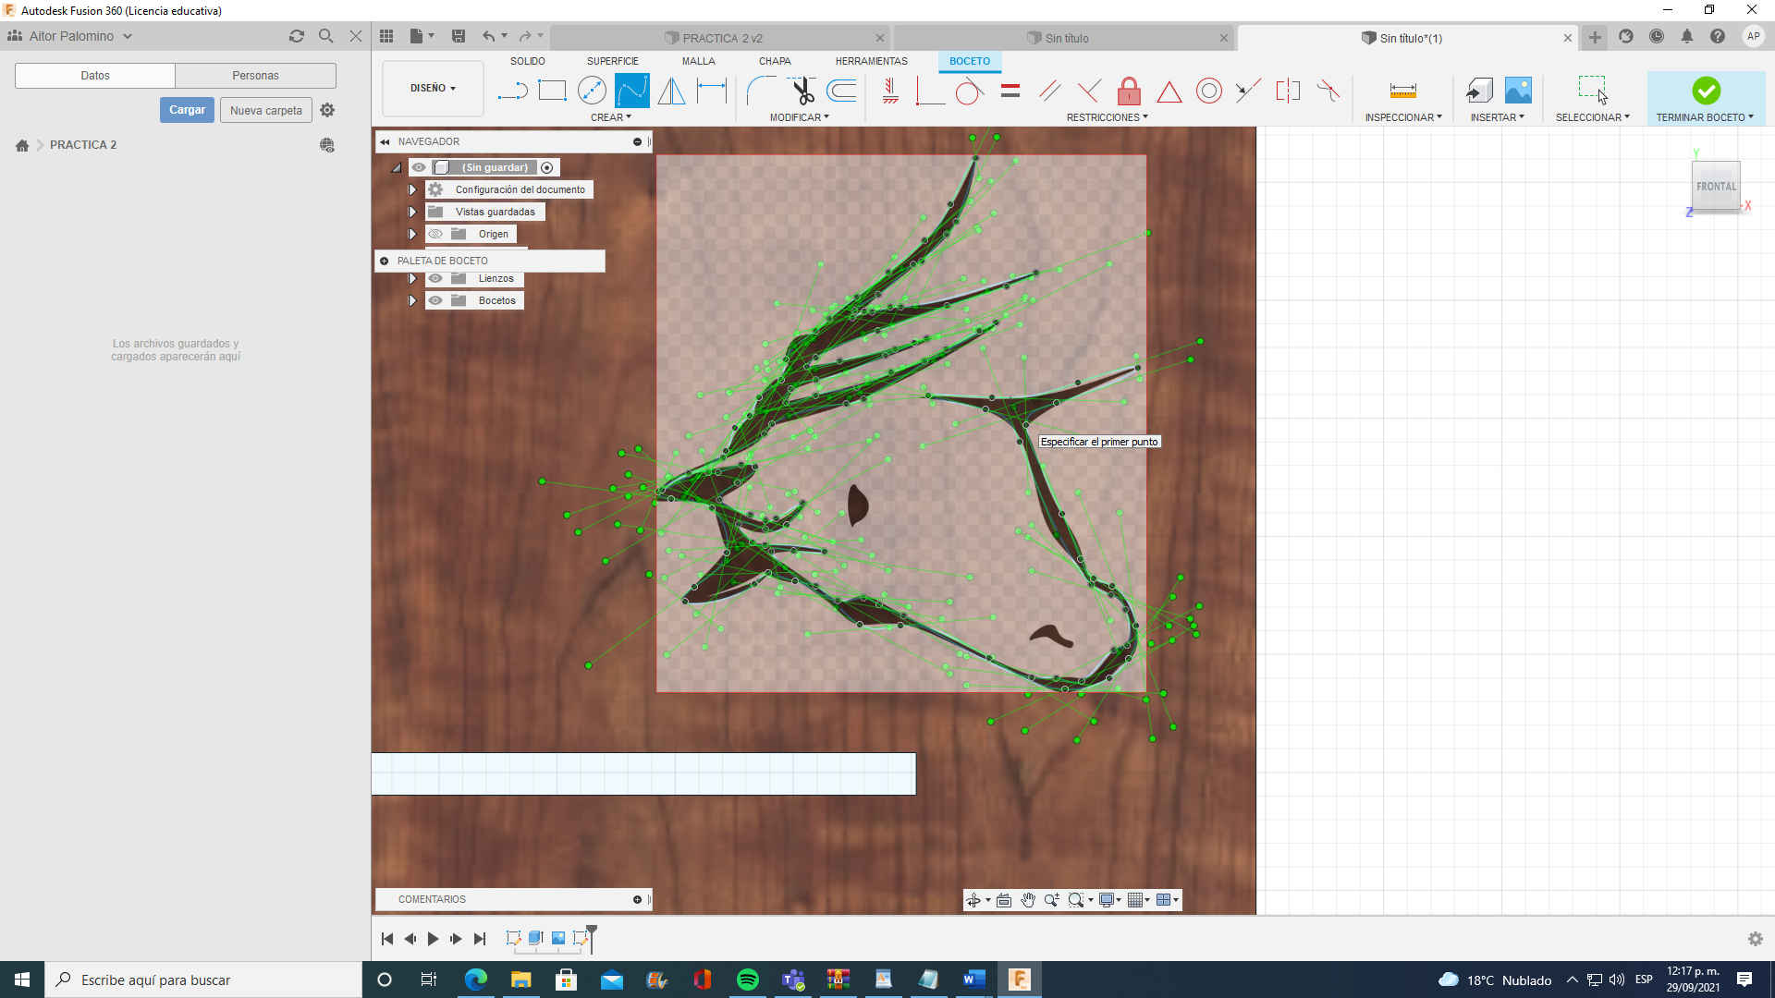Click the Trim tool in sketch toolbar

tap(801, 91)
